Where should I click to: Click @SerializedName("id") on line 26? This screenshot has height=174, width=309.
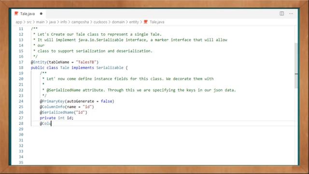click(63, 112)
